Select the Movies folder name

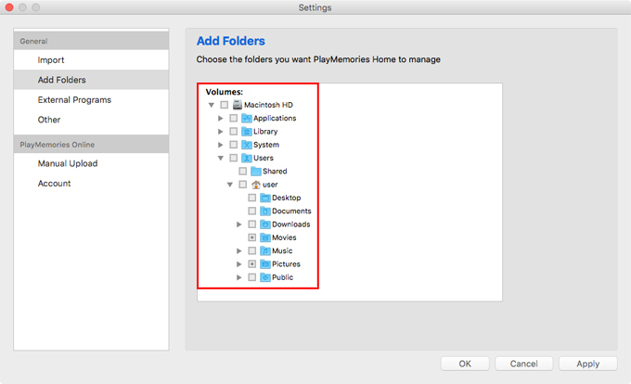coord(284,237)
